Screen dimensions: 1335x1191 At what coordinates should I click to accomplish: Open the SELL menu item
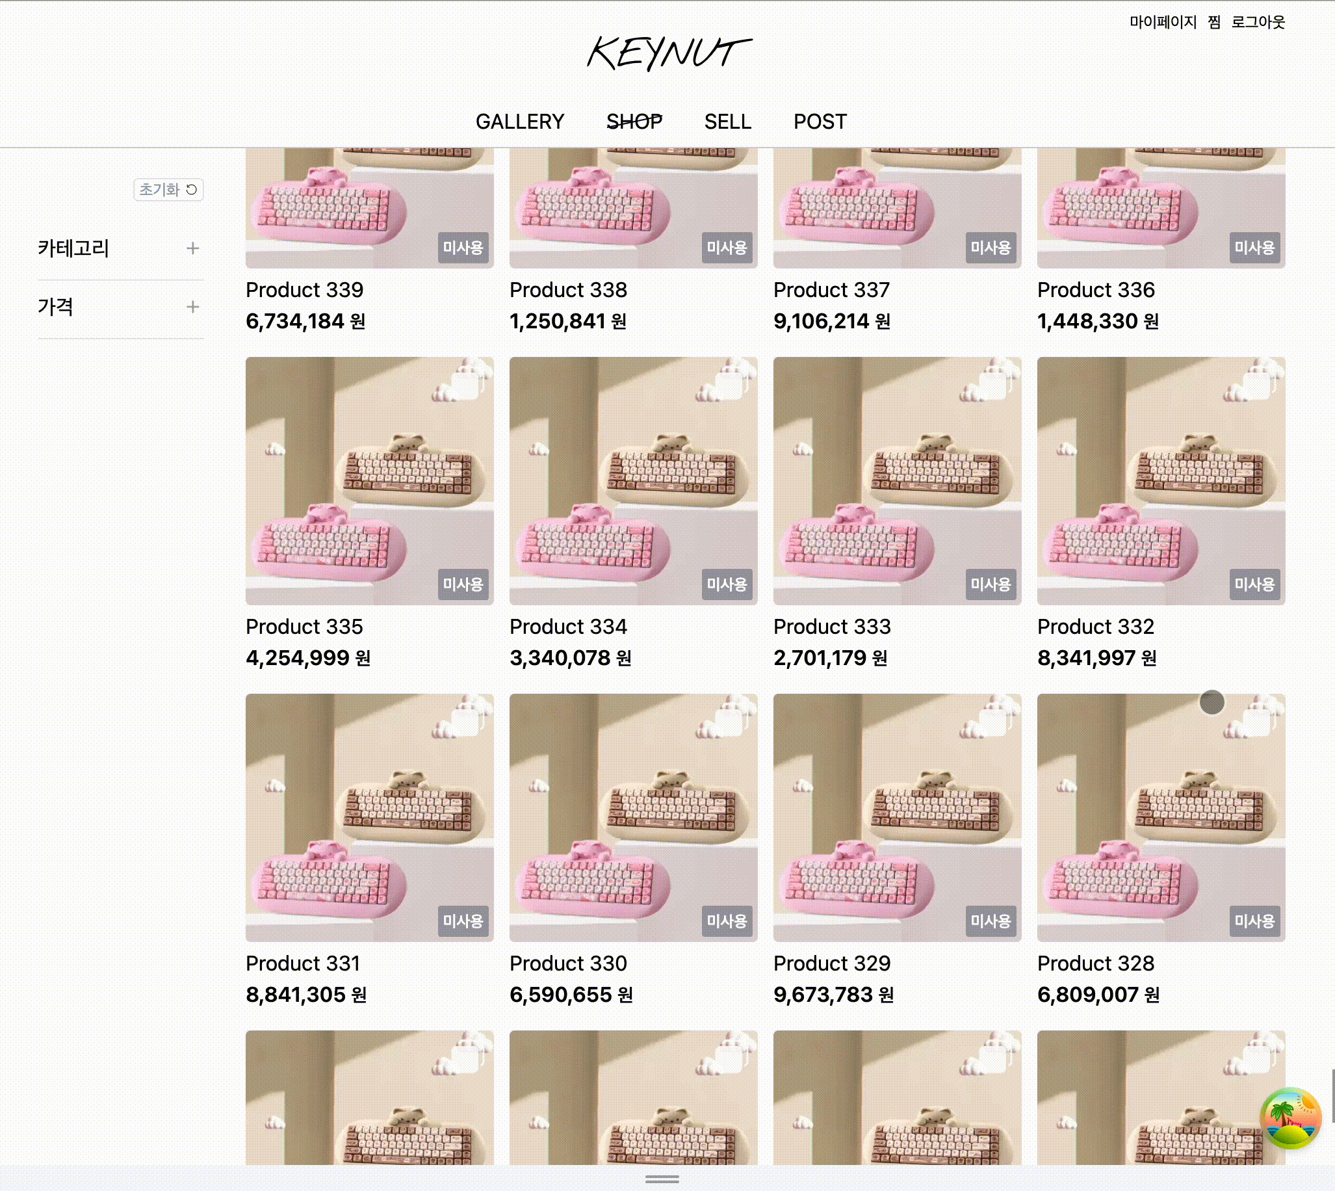[727, 122]
